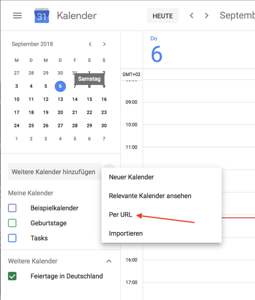Image resolution: width=255 pixels, height=300 pixels.
Task: Go to previous day with top arrow
Action: (192, 16)
